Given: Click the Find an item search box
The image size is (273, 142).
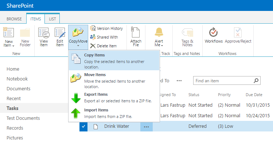Looking at the screenshot, I should pos(223,81).
